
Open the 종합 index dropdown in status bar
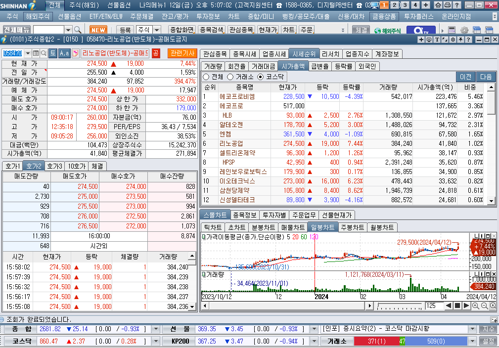[156, 329]
